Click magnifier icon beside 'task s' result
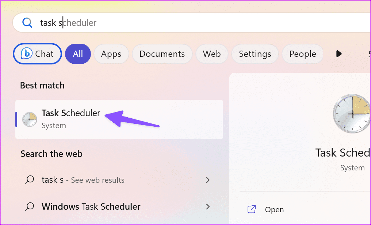The width and height of the screenshot is (371, 225). pyautogui.click(x=30, y=180)
